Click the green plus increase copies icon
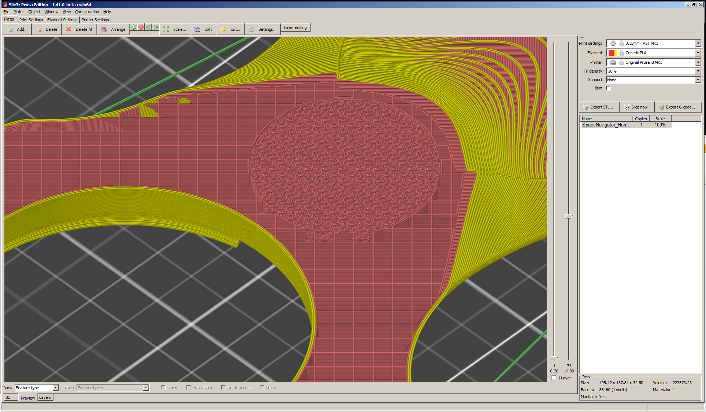706x412 pixels. [134, 27]
